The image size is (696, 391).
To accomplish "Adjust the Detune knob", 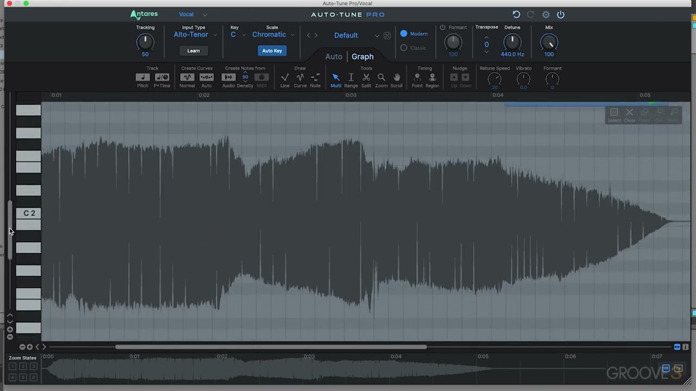I will [x=512, y=42].
